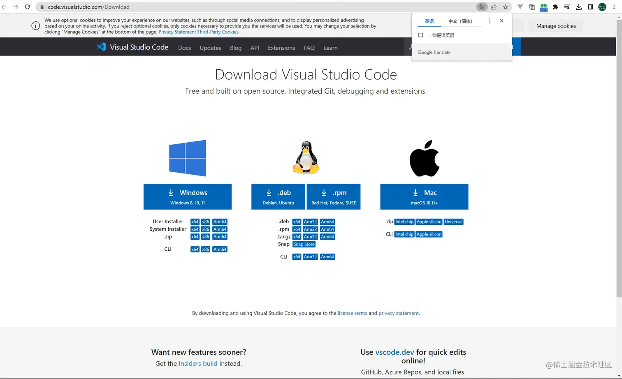This screenshot has height=379, width=622.
Task: Click the cookie notice info icon
Action: [x=36, y=26]
